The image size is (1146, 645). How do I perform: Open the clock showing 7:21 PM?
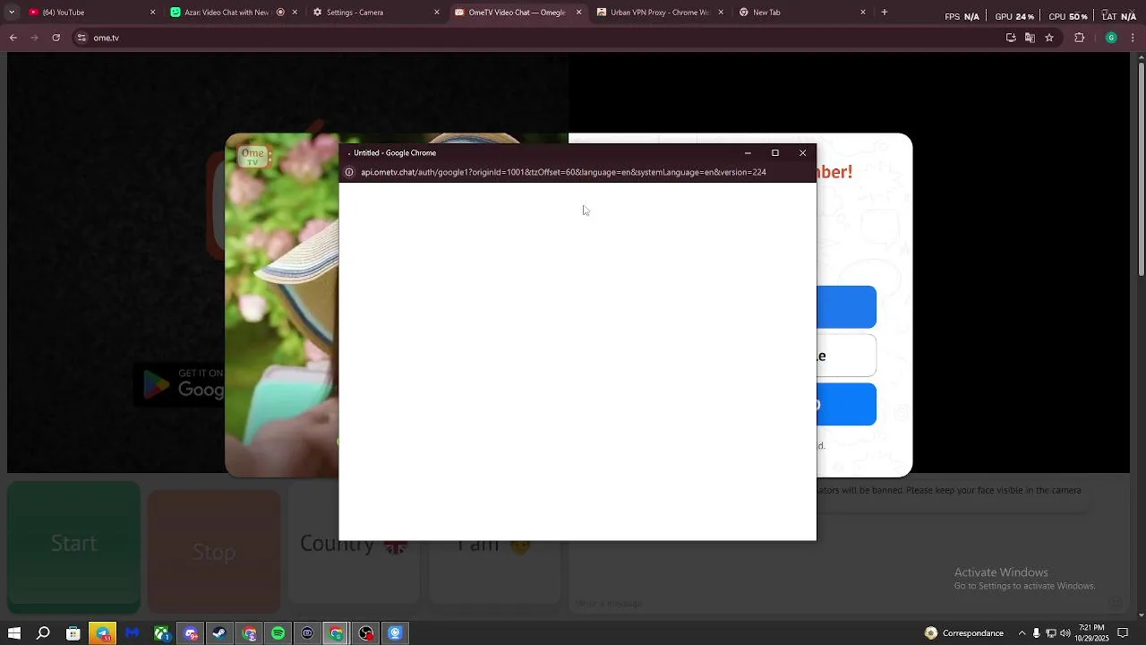point(1091,633)
